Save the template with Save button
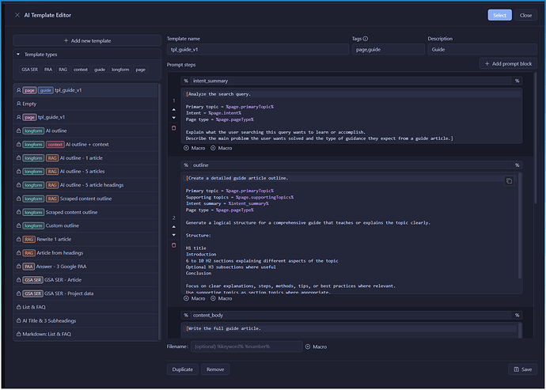 [x=521, y=369]
